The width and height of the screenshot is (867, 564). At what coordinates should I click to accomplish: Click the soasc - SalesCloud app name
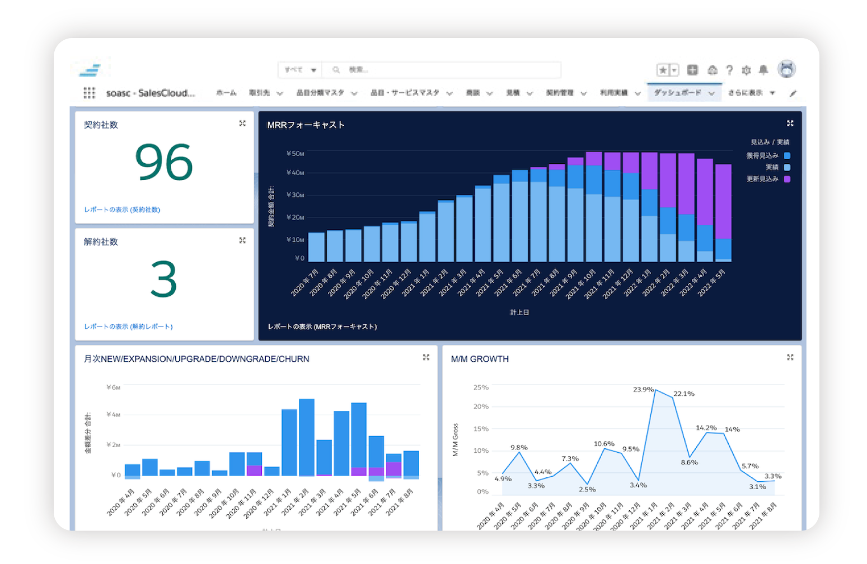click(x=151, y=93)
